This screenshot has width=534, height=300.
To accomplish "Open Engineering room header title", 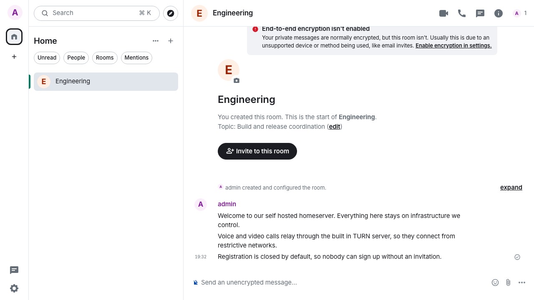I will (233, 13).
